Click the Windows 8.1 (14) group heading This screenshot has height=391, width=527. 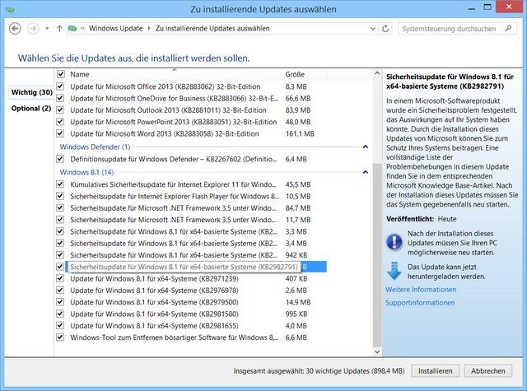(86, 172)
